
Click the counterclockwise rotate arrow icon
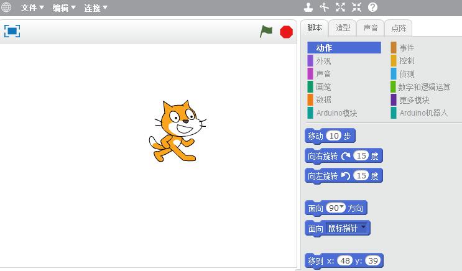click(346, 176)
